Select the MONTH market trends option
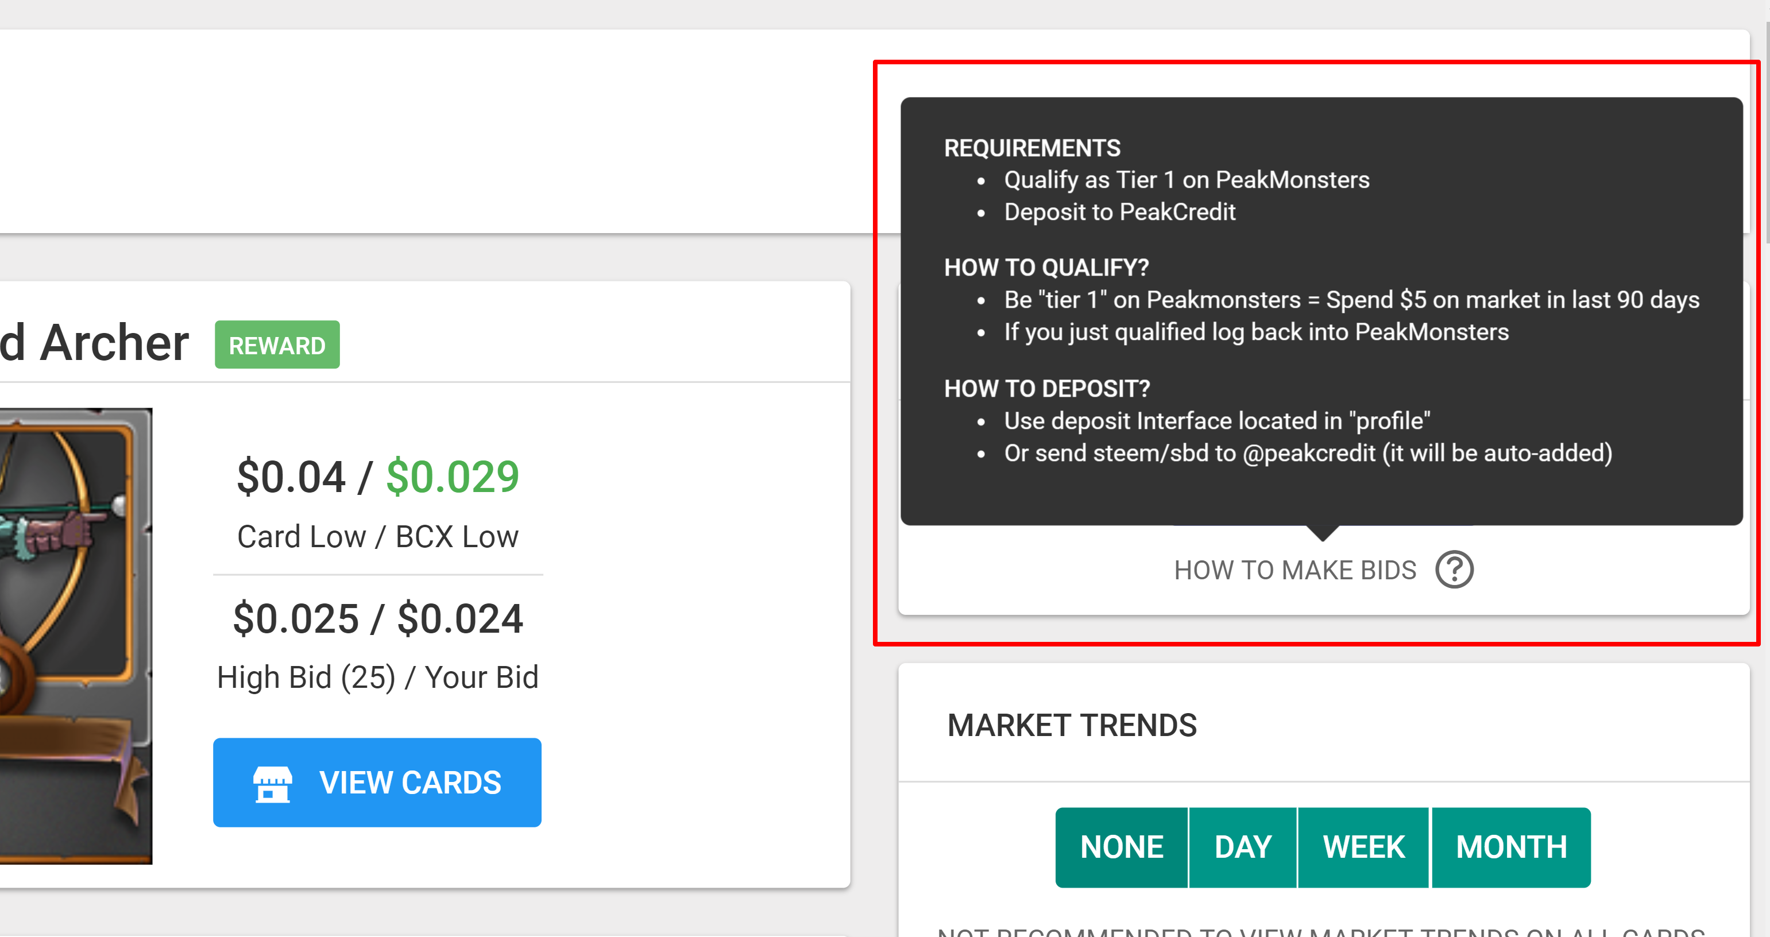The height and width of the screenshot is (937, 1770). click(1511, 847)
